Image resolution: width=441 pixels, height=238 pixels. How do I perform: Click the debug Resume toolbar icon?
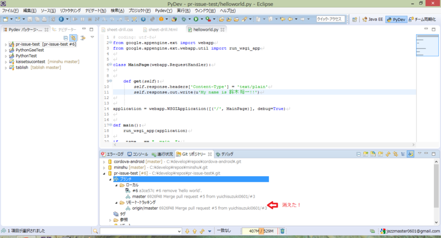tap(75, 19)
